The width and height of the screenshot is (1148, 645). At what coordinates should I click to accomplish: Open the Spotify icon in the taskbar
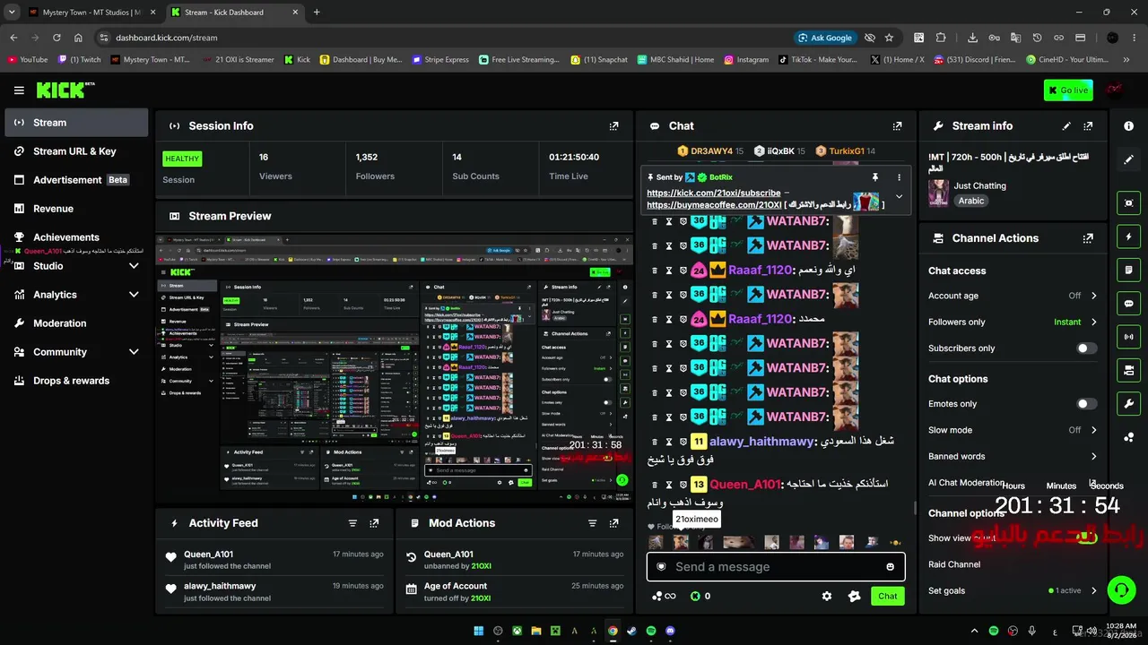point(651,631)
